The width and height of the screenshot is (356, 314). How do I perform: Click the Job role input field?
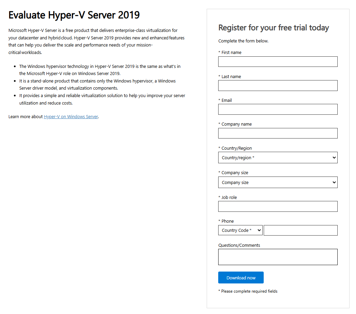click(x=278, y=206)
